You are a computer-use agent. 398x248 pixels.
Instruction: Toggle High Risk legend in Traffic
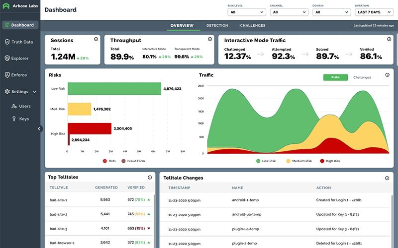[330, 161]
